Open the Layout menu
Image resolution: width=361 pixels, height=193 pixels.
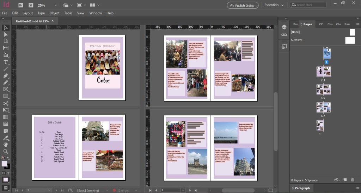pos(27,13)
